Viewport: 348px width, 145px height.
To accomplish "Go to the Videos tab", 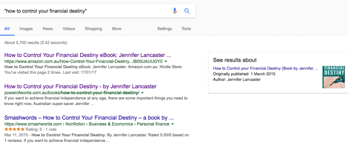I will tap(69, 29).
